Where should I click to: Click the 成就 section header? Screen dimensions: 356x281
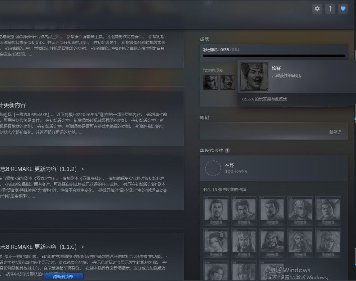[x=204, y=39]
